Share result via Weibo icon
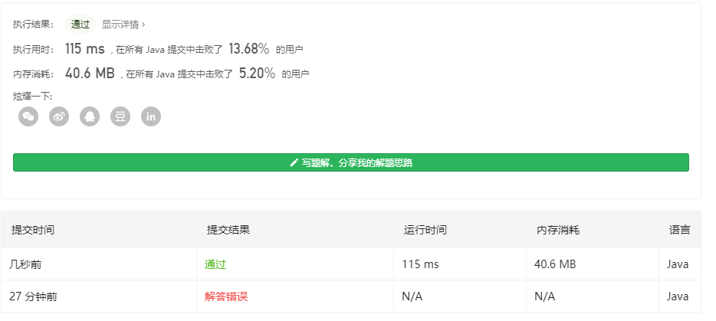This screenshot has width=716, height=321. [x=59, y=116]
